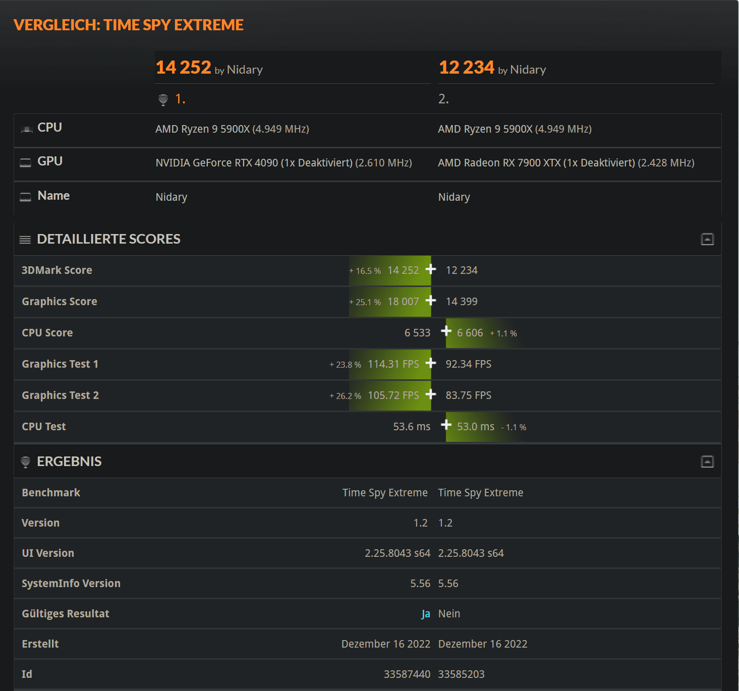Click the '92.34 FPS' value
Screen dimensions: 739x691
(469, 364)
